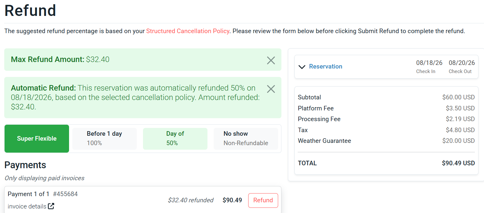
Task: Choose the Day of 50% tier
Action: point(175,139)
